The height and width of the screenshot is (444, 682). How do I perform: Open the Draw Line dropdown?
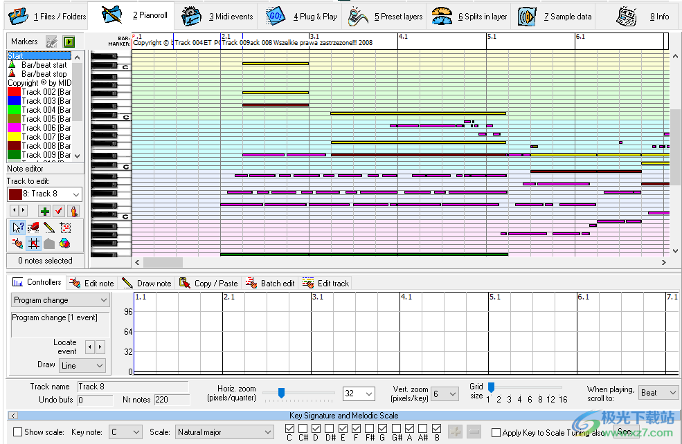[82, 366]
